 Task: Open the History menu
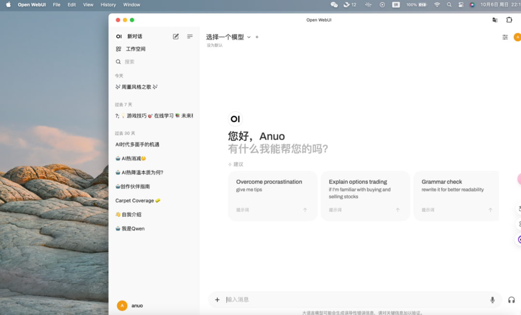[x=109, y=5]
